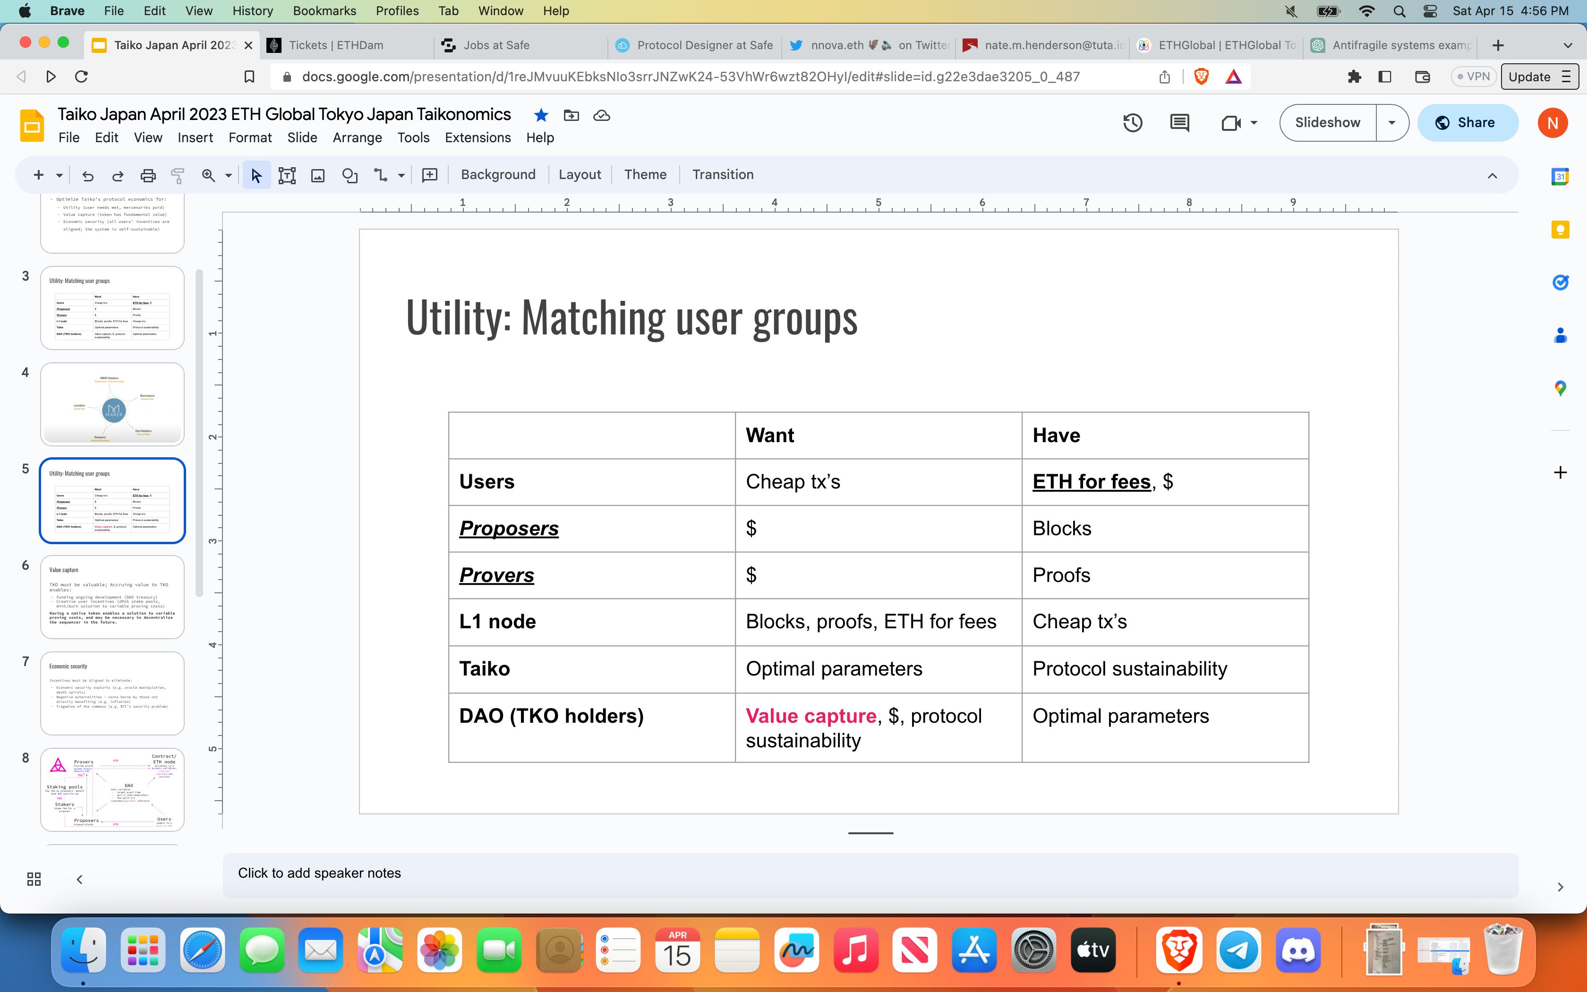Click the Layout button
The image size is (1587, 992).
pyautogui.click(x=580, y=175)
